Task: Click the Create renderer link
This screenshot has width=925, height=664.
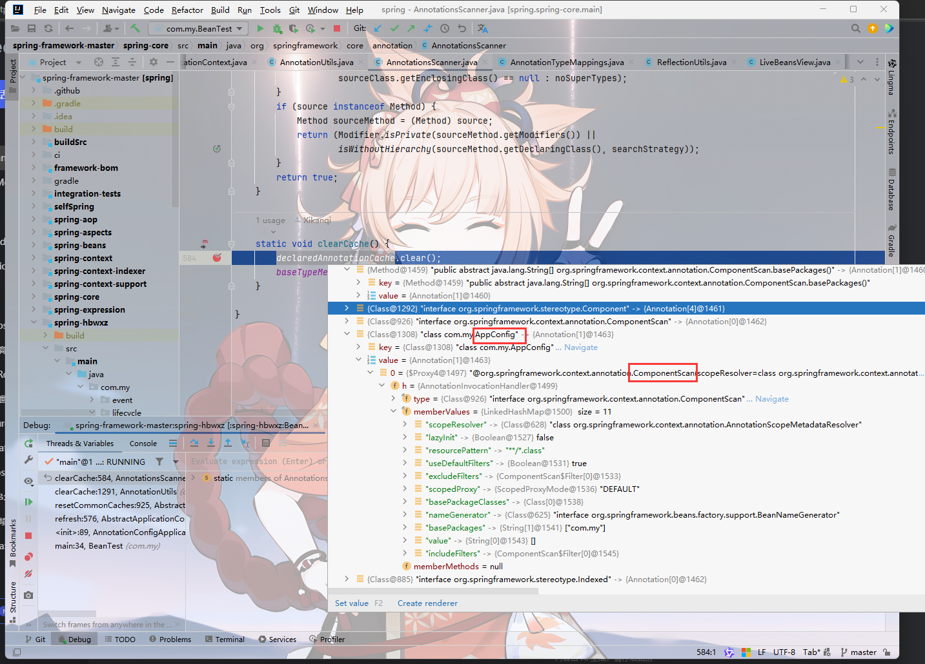Action: [x=427, y=603]
